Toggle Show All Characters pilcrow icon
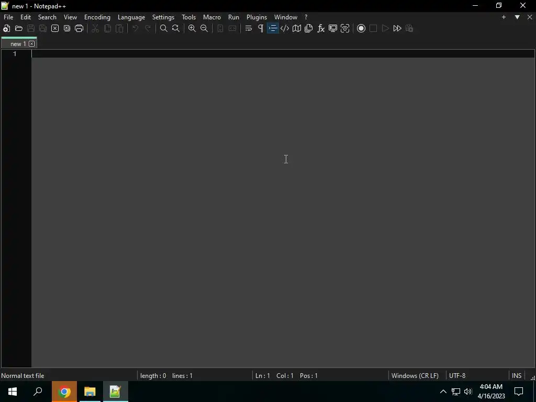The image size is (536, 402). 261,28
